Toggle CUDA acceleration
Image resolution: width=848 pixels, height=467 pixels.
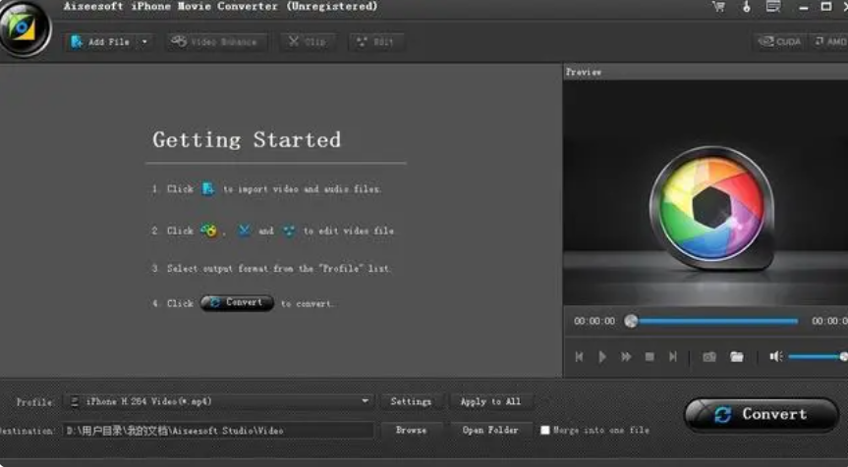click(779, 41)
